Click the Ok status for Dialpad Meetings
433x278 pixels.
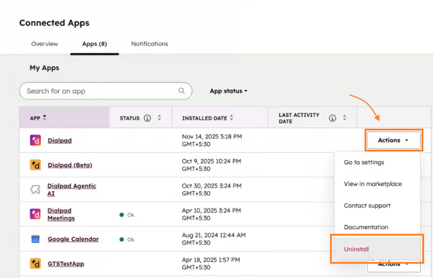[x=127, y=215]
